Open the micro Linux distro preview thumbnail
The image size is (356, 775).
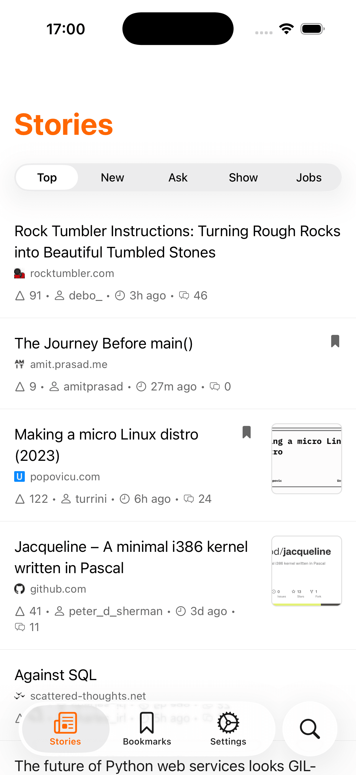(x=306, y=458)
